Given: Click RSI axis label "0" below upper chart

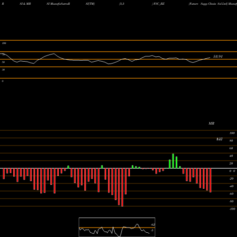Looking at the screenshot, I should click(2, 81).
